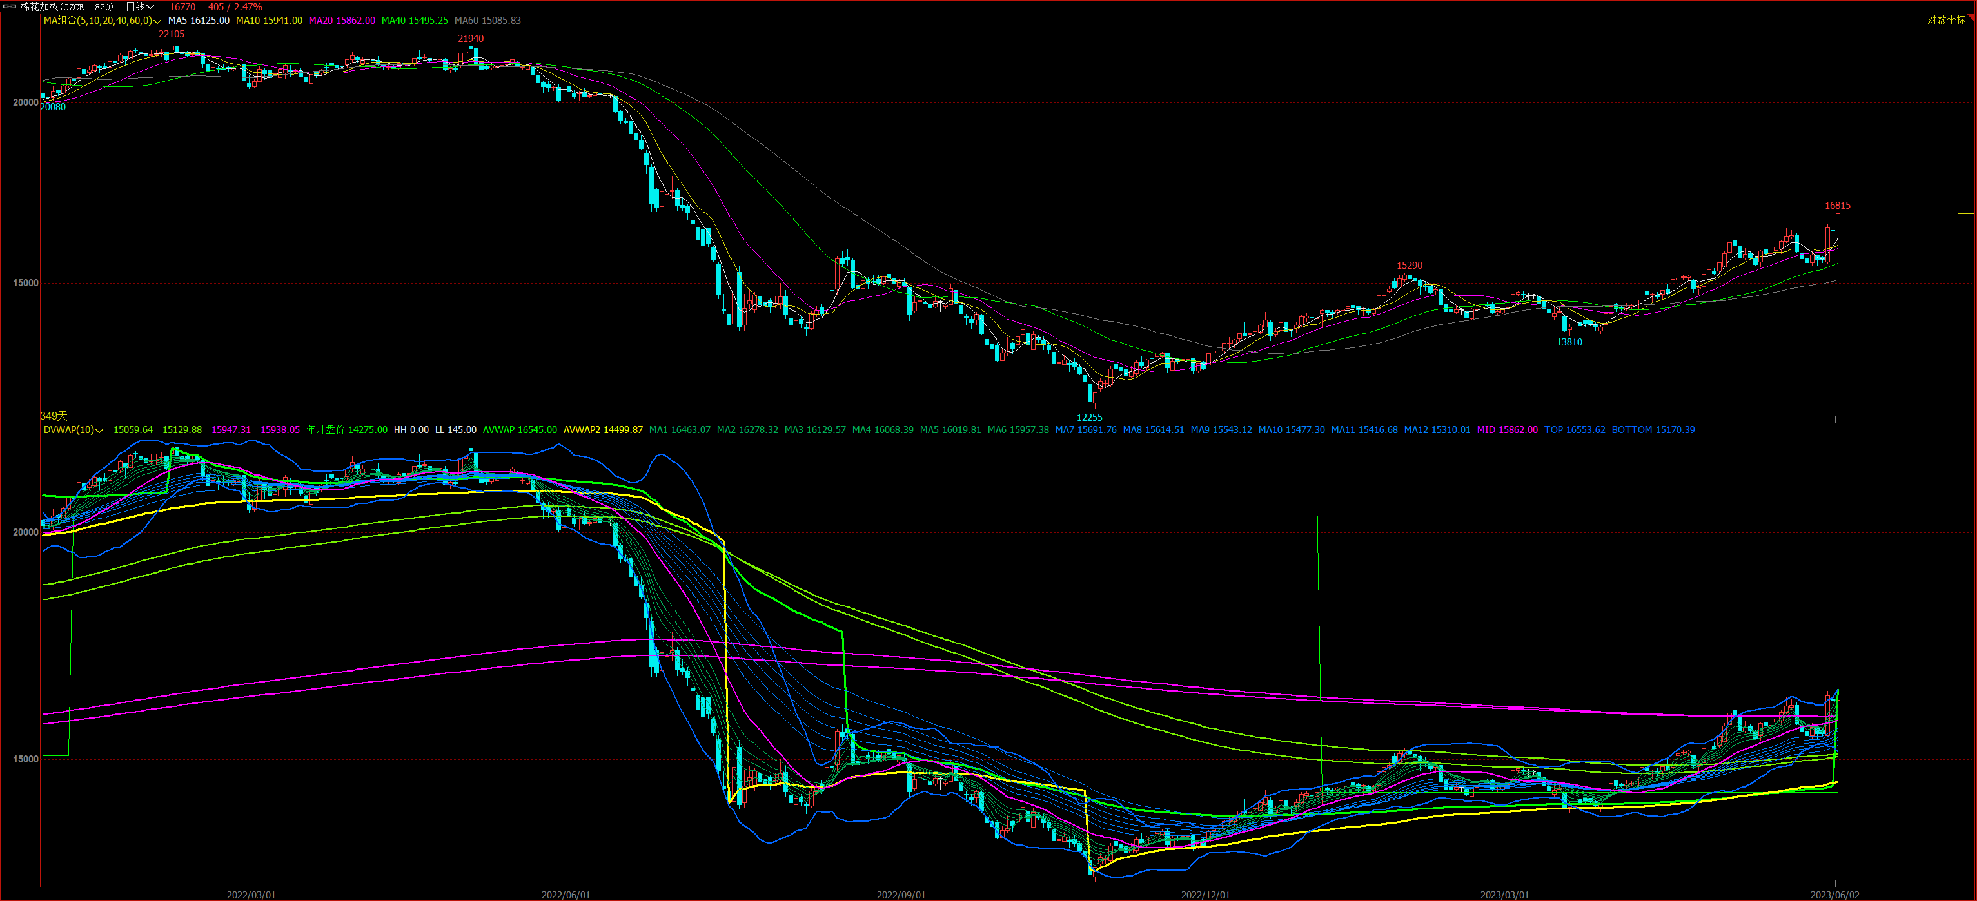Click the 21940 peak price marker
This screenshot has width=1977, height=901.
pos(471,39)
